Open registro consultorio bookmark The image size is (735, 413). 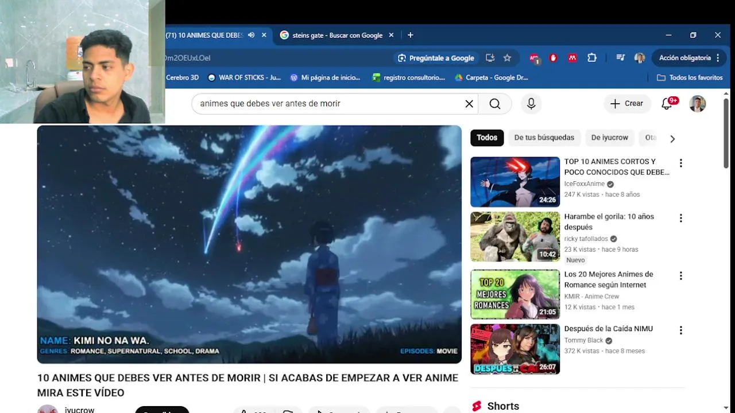pyautogui.click(x=408, y=77)
